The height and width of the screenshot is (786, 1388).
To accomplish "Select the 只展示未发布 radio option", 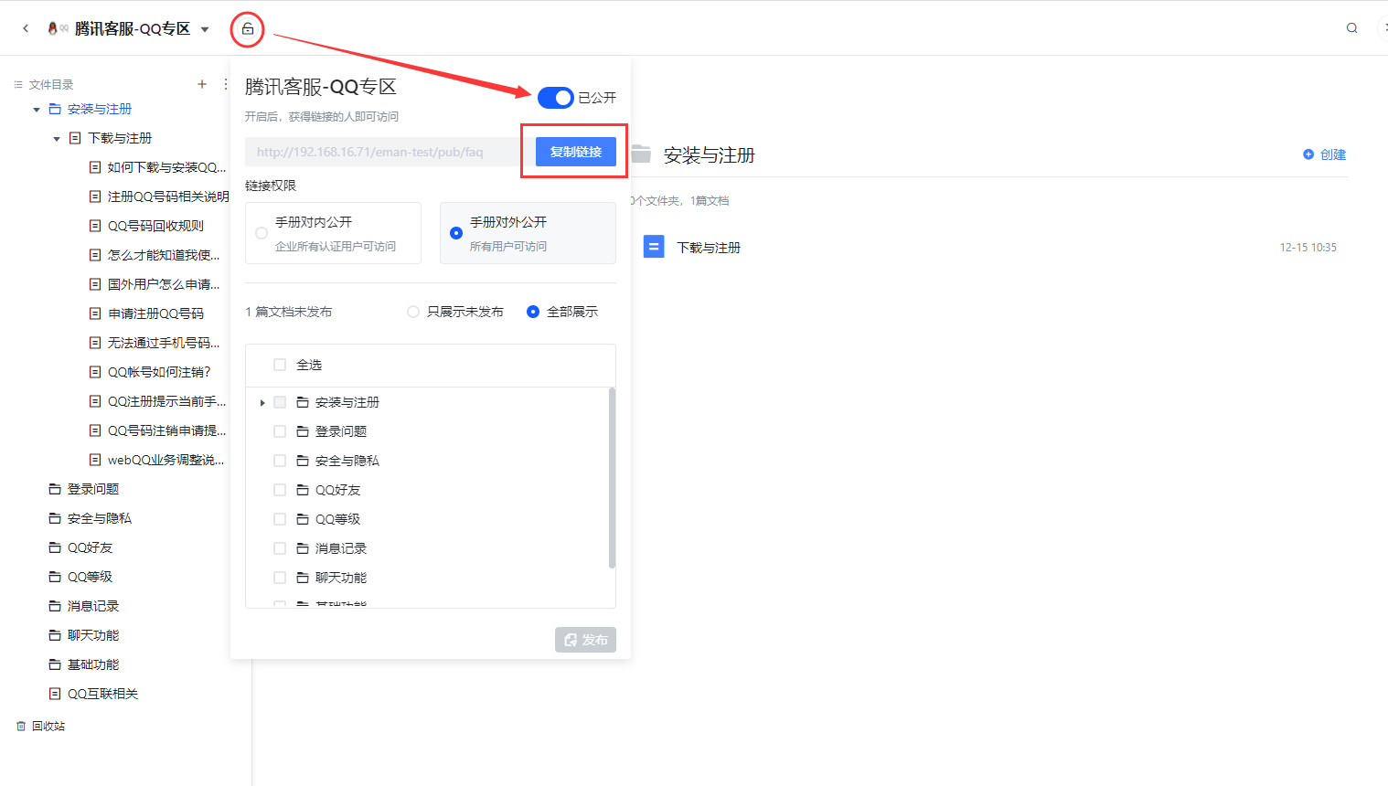I will (x=412, y=311).
